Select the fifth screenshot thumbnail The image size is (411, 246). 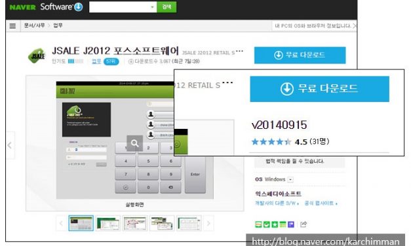point(189,223)
